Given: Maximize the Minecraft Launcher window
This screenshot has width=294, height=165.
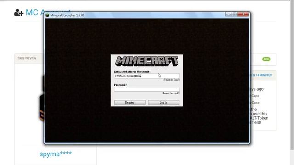Looking at the screenshot, I should point(234,14).
